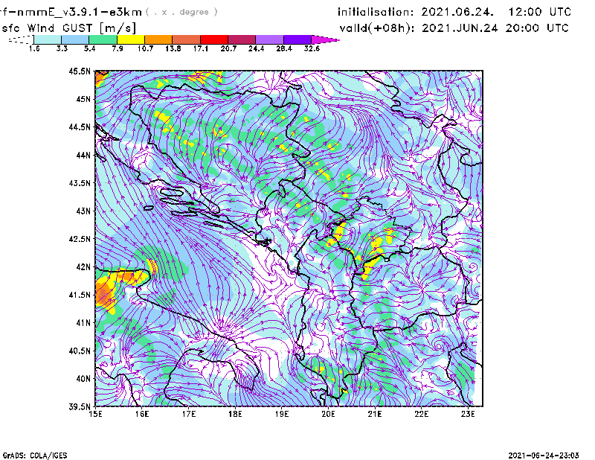Click the light blue legend swatch between 3.3 and 5.4
Image resolution: width=595 pixels, height=460 pixels.
pos(75,39)
